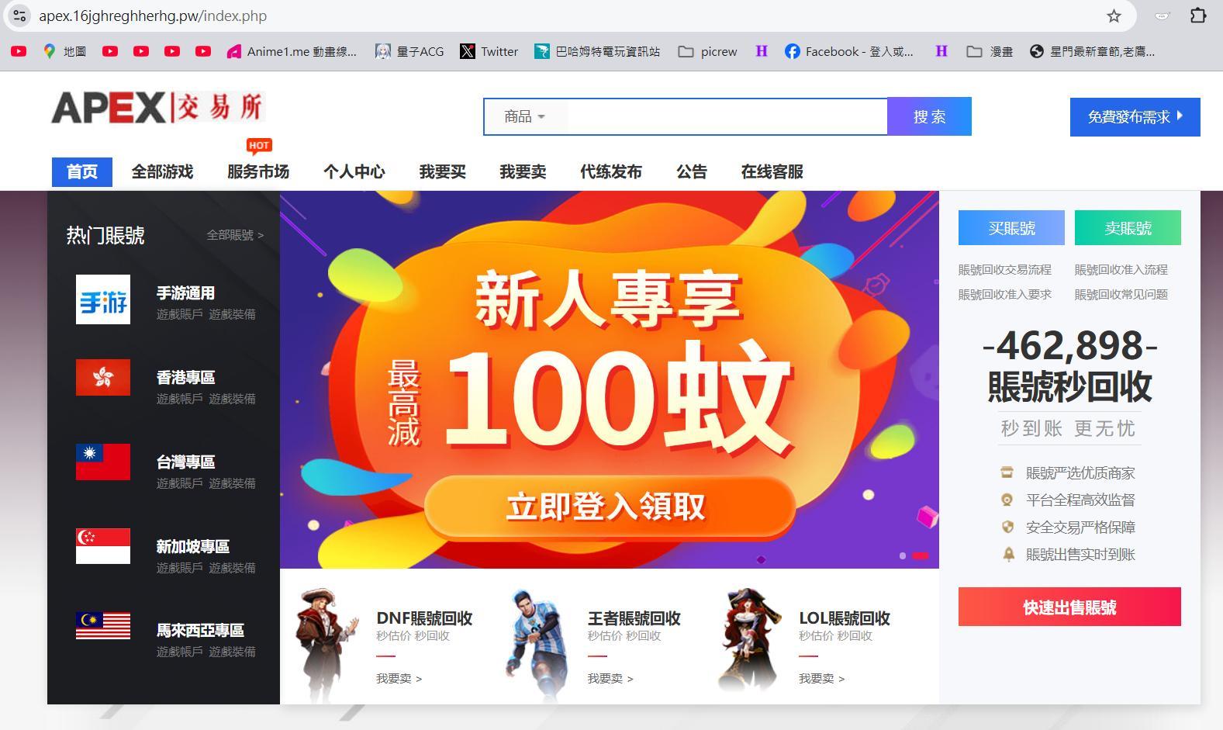Click the 快速出售賬號 button
1223x730 pixels.
(1069, 607)
